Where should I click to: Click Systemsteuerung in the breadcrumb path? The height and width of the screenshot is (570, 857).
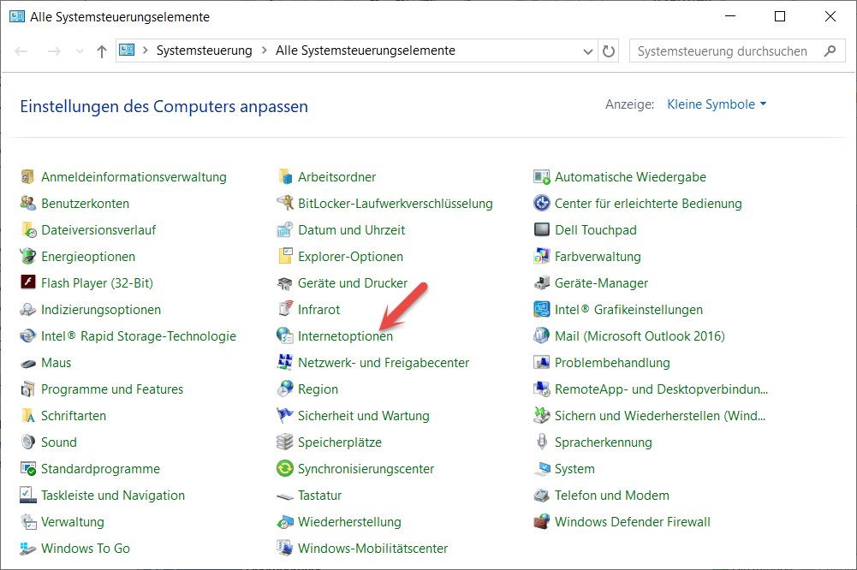click(204, 50)
